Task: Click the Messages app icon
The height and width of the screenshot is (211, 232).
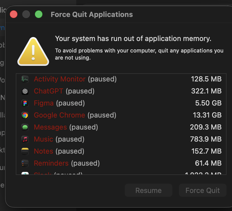Action: 25,127
